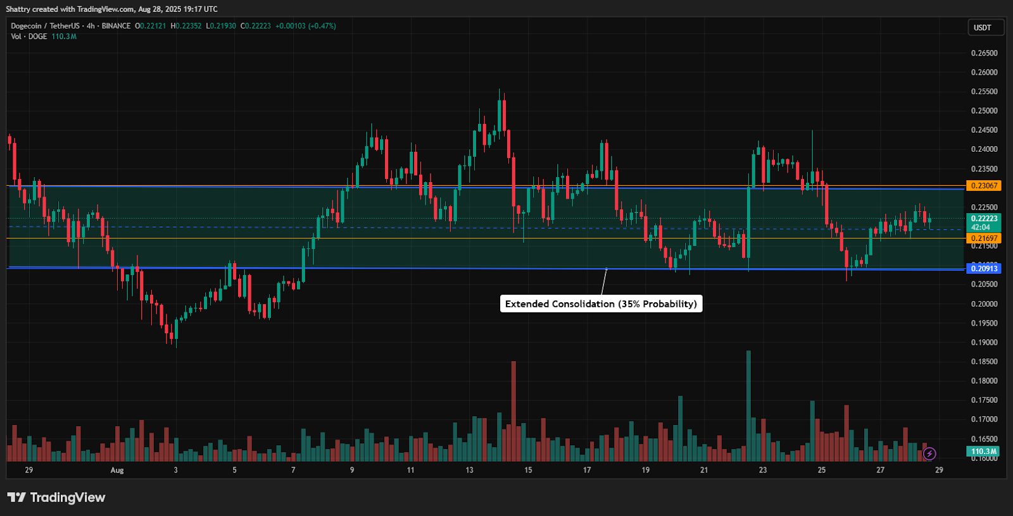This screenshot has width=1013, height=516.
Task: Click the 17 date label on time axis
Action: [587, 470]
